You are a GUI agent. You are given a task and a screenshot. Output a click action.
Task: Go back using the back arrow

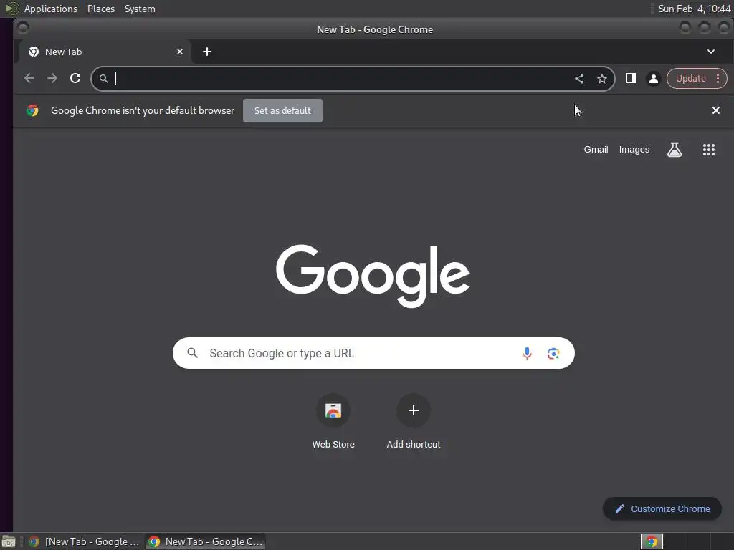29,79
